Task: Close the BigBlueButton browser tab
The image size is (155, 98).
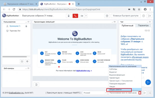Action: pyautogui.click(x=73, y=4)
